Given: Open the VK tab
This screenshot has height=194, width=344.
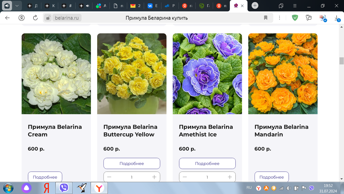Looking at the screenshot, I should point(153,6).
